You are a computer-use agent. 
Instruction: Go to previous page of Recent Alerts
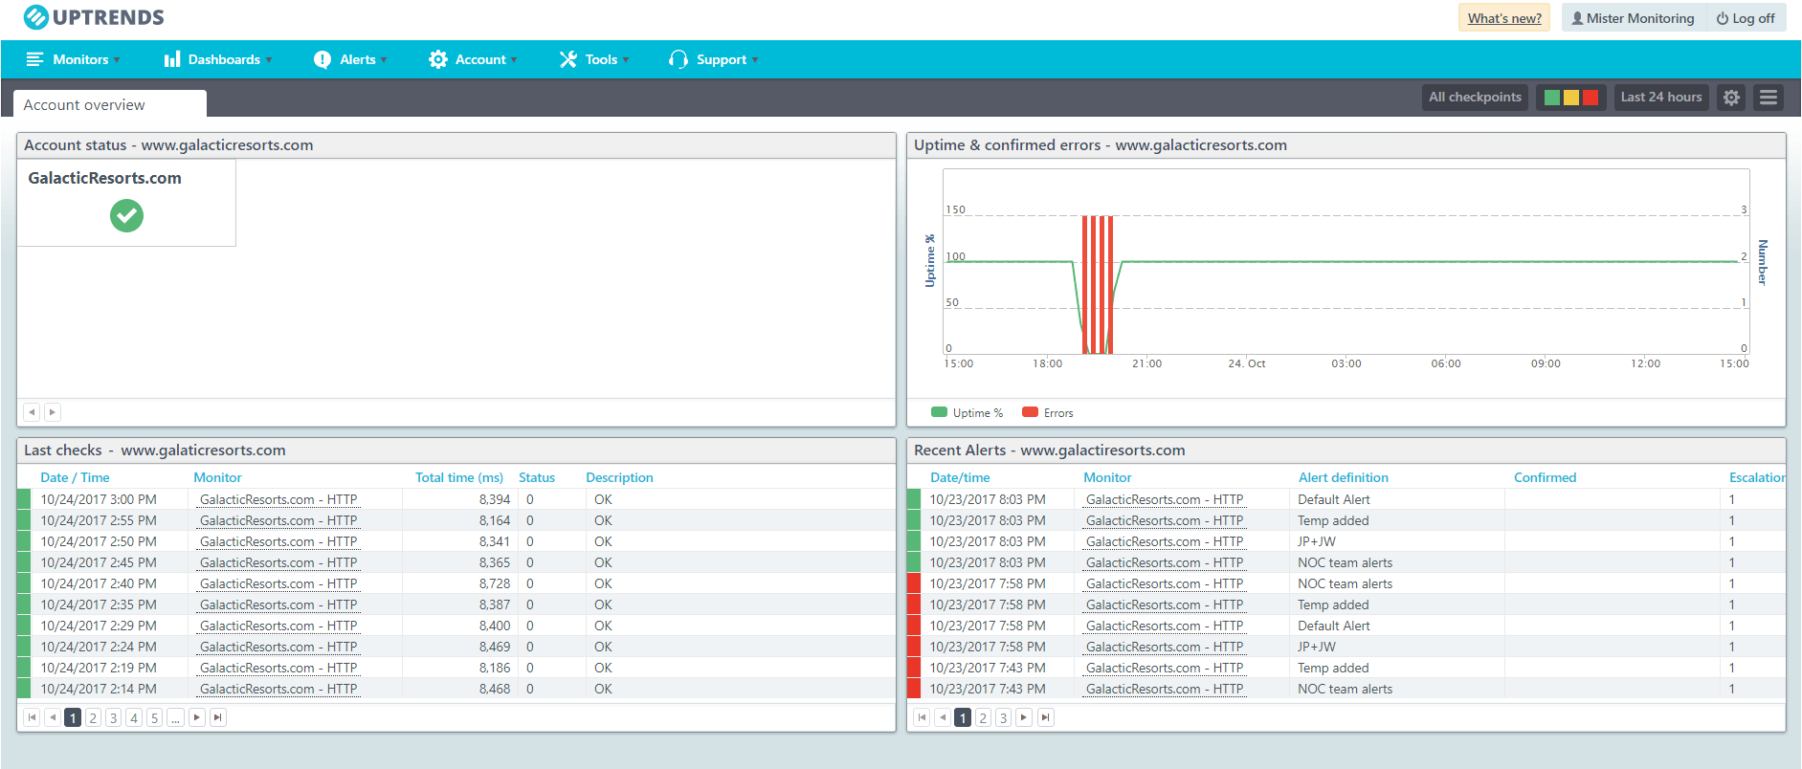point(943,717)
